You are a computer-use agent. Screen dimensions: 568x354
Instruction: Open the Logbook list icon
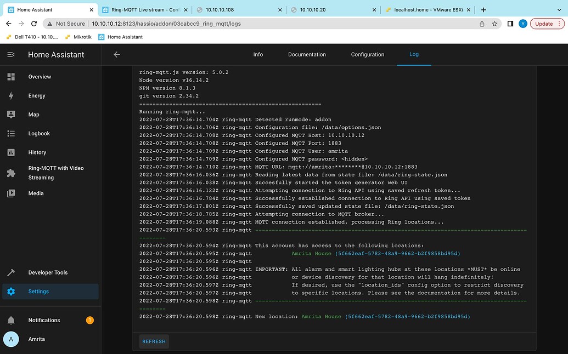(x=11, y=133)
